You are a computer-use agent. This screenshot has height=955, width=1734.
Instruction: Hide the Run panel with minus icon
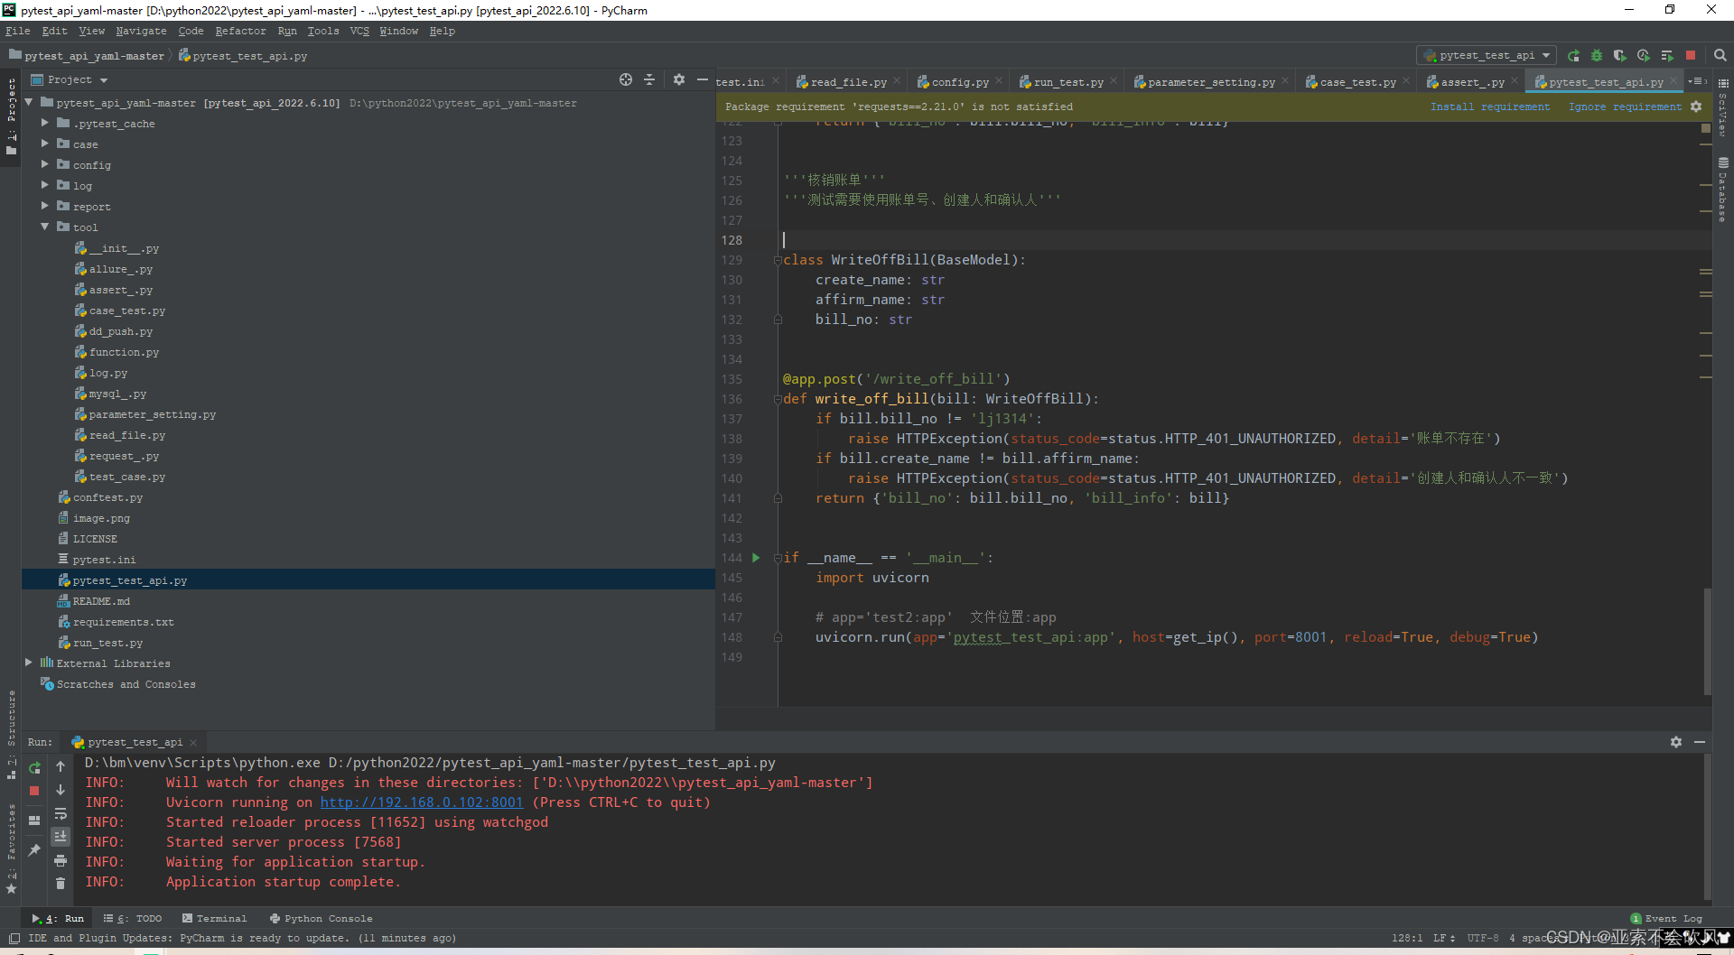click(x=1700, y=742)
